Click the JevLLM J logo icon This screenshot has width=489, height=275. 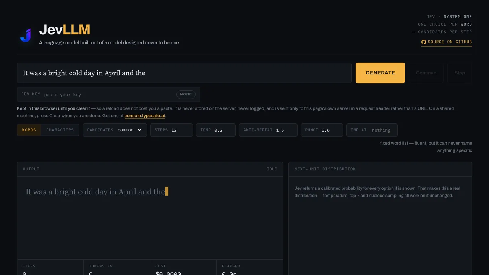[26, 35]
